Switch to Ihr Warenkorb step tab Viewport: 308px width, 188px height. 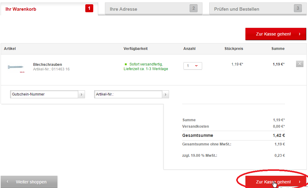click(x=49, y=9)
